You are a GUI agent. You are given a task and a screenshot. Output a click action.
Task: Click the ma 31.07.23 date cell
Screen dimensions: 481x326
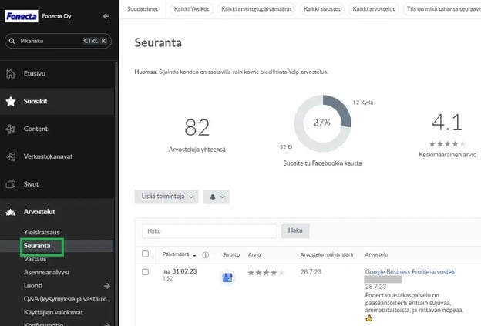(x=179, y=271)
